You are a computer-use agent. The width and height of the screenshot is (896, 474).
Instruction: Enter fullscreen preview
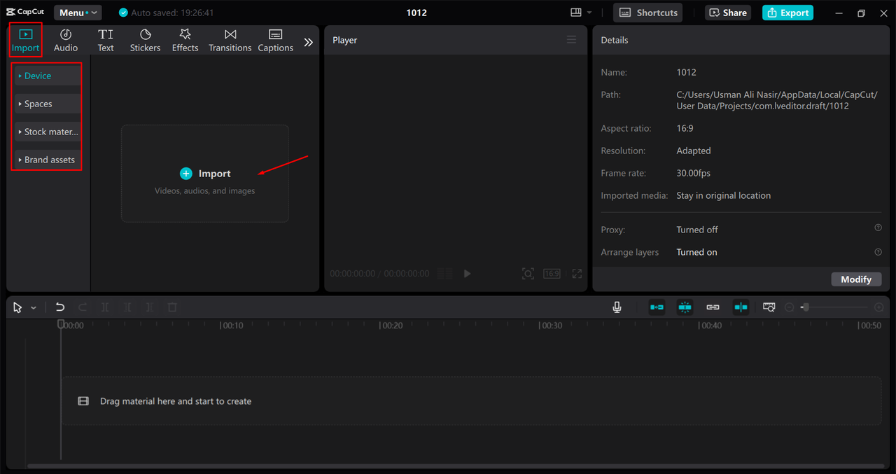pos(577,274)
